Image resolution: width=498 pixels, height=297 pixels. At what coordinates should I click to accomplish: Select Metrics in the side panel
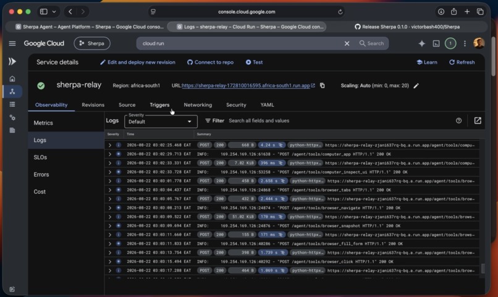click(x=66, y=123)
